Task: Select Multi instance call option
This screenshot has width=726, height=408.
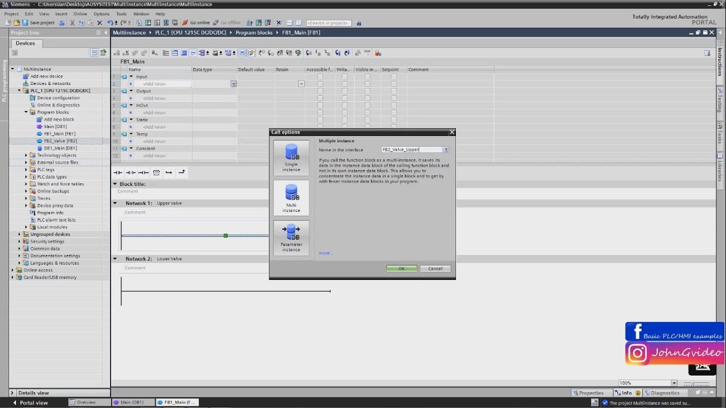Action: (x=291, y=198)
